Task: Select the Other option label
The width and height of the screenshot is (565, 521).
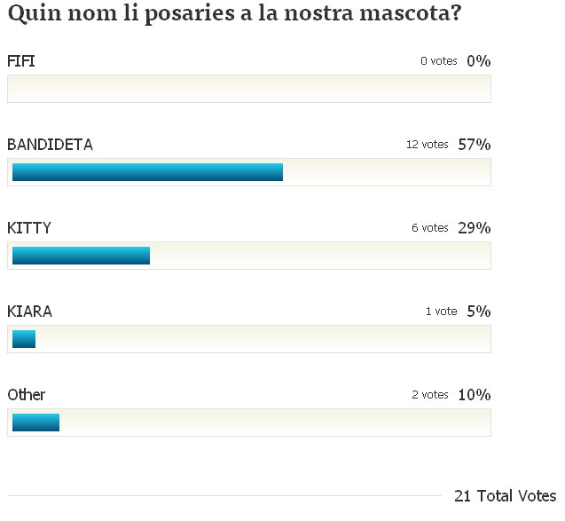Action: pos(27,395)
